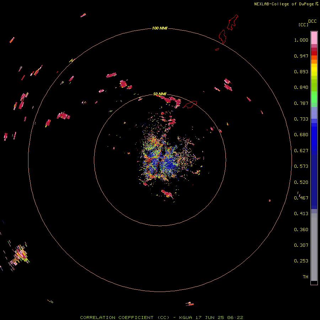This screenshot has width=320, height=320.
Task: Click the DCC legend heading
Action: (312, 21)
